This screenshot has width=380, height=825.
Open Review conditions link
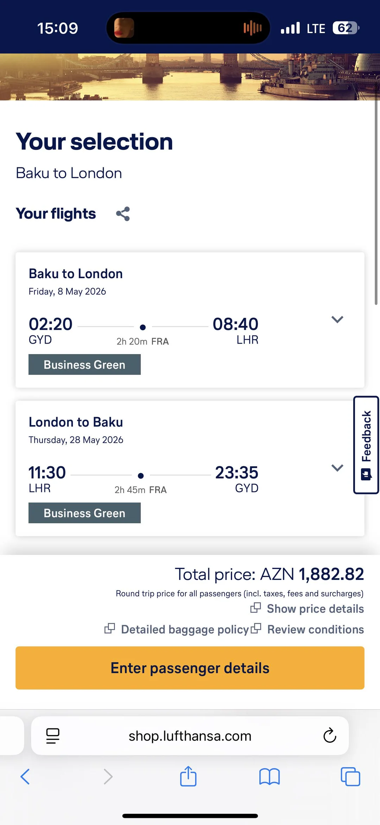pyautogui.click(x=315, y=629)
